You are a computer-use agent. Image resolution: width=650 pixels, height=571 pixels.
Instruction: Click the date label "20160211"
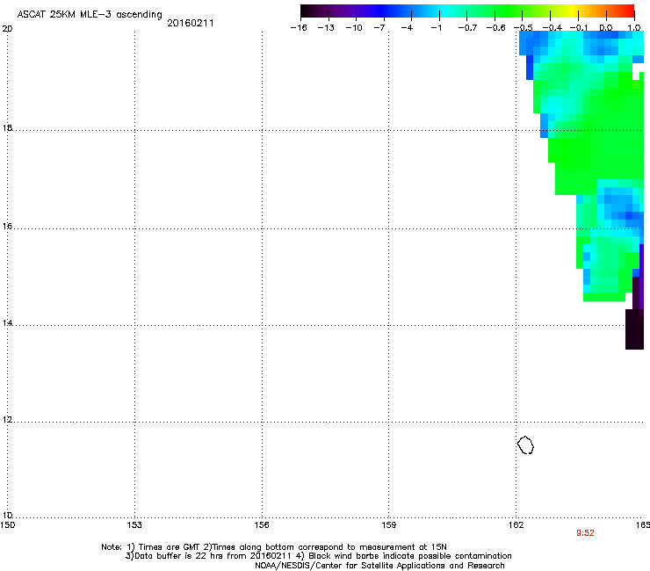pyautogui.click(x=191, y=23)
